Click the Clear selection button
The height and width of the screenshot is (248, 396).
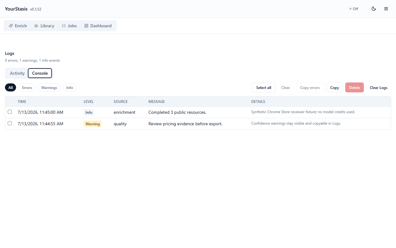coord(286,87)
